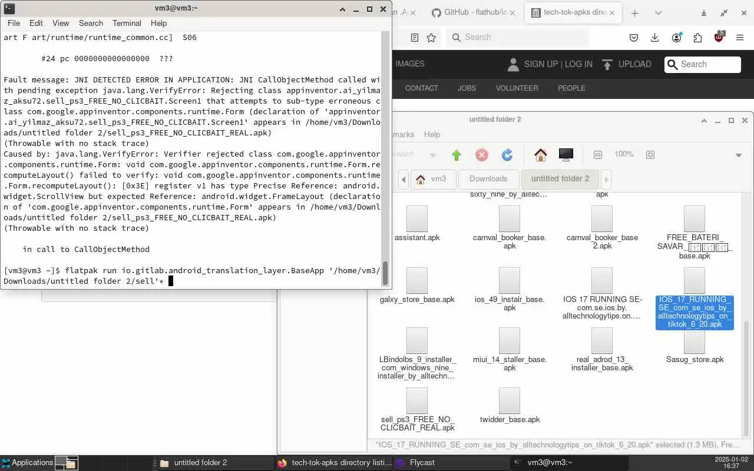
Task: Open CONTACT link
Action: (421, 88)
